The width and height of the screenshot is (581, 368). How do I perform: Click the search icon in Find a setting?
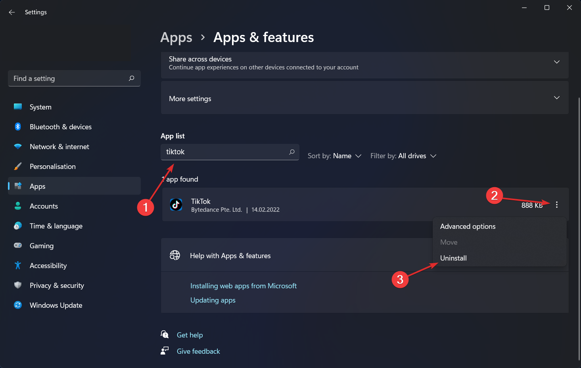coord(132,78)
